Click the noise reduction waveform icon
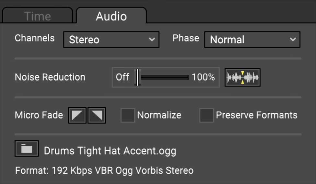This screenshot has width=316, height=184. (242, 77)
